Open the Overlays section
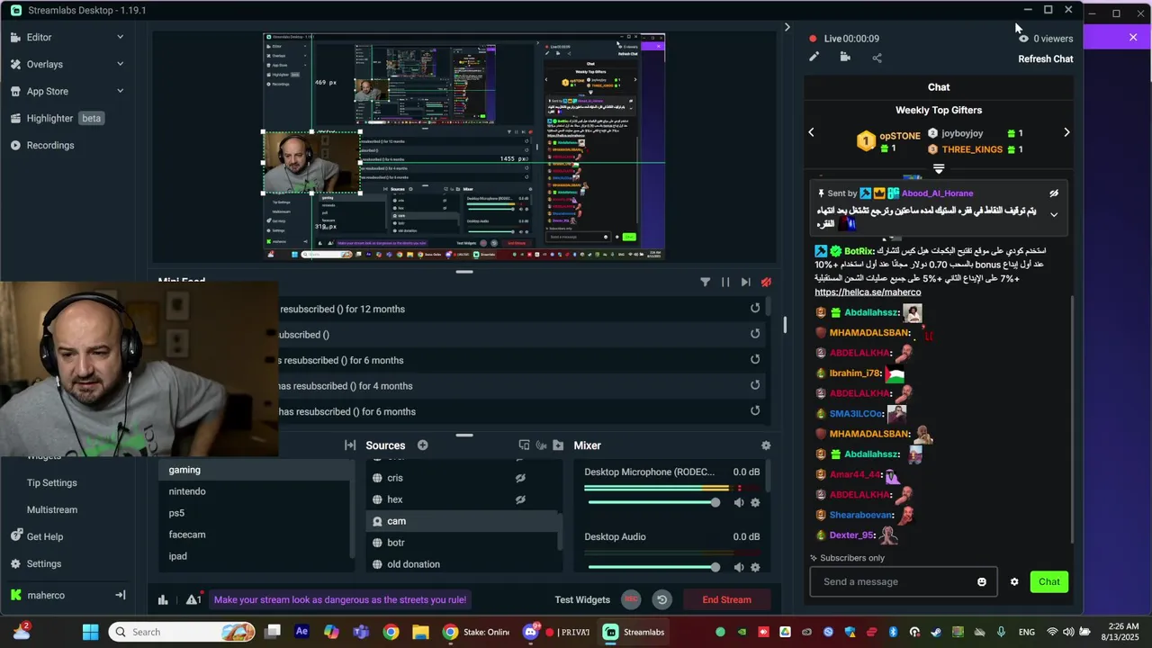Viewport: 1152px width, 648px height. pyautogui.click(x=44, y=64)
